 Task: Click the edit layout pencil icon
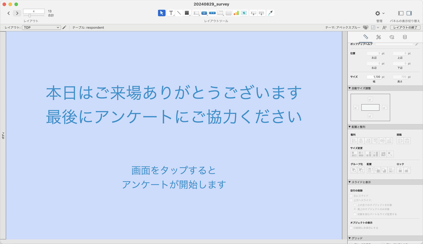point(64,27)
